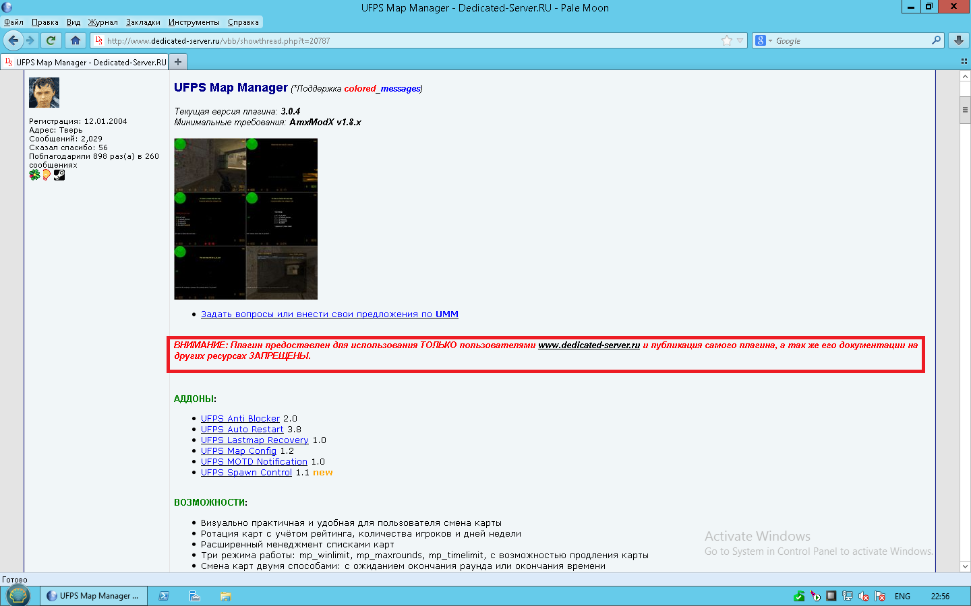Click the 'UFPS Map Manager' post heading

pos(231,88)
